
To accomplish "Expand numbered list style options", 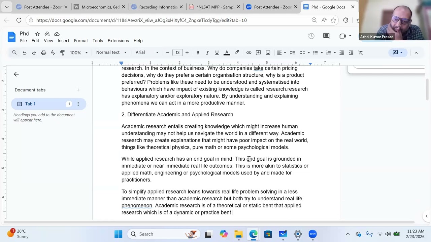I will point(335,52).
